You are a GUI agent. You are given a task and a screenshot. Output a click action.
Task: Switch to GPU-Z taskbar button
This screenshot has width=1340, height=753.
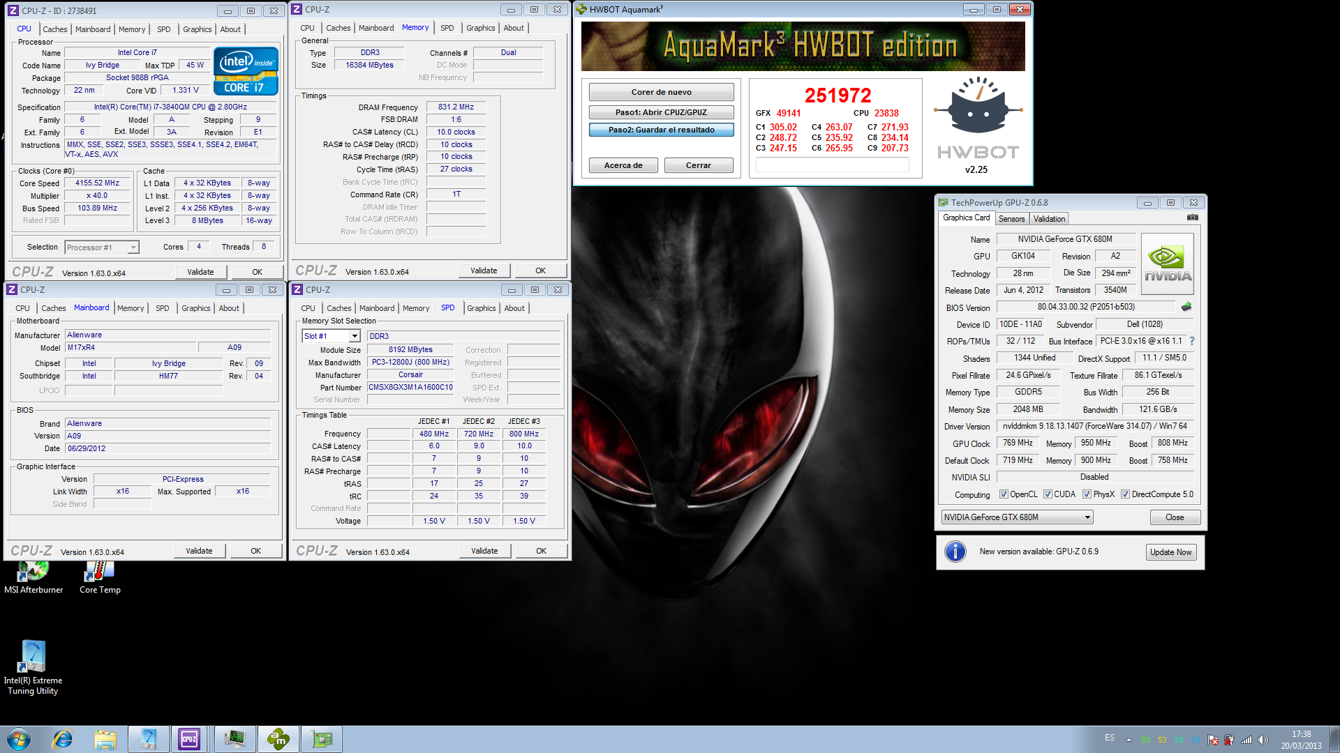click(322, 739)
